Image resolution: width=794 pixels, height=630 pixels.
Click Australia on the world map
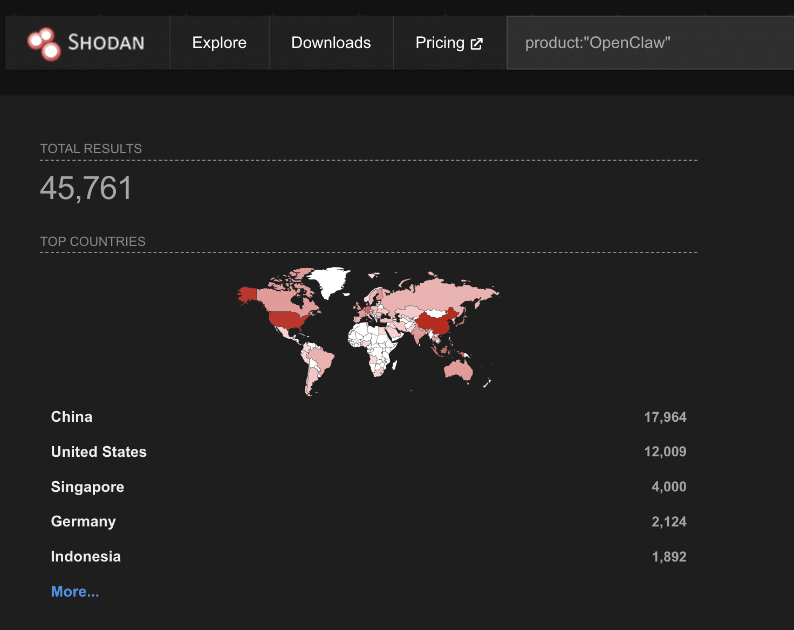click(458, 370)
